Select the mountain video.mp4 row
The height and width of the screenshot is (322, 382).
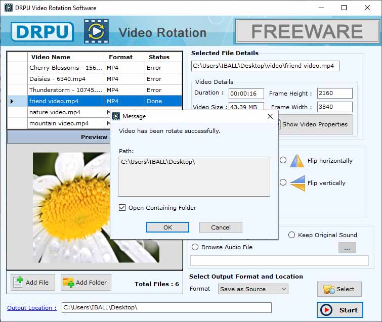pyautogui.click(x=59, y=123)
